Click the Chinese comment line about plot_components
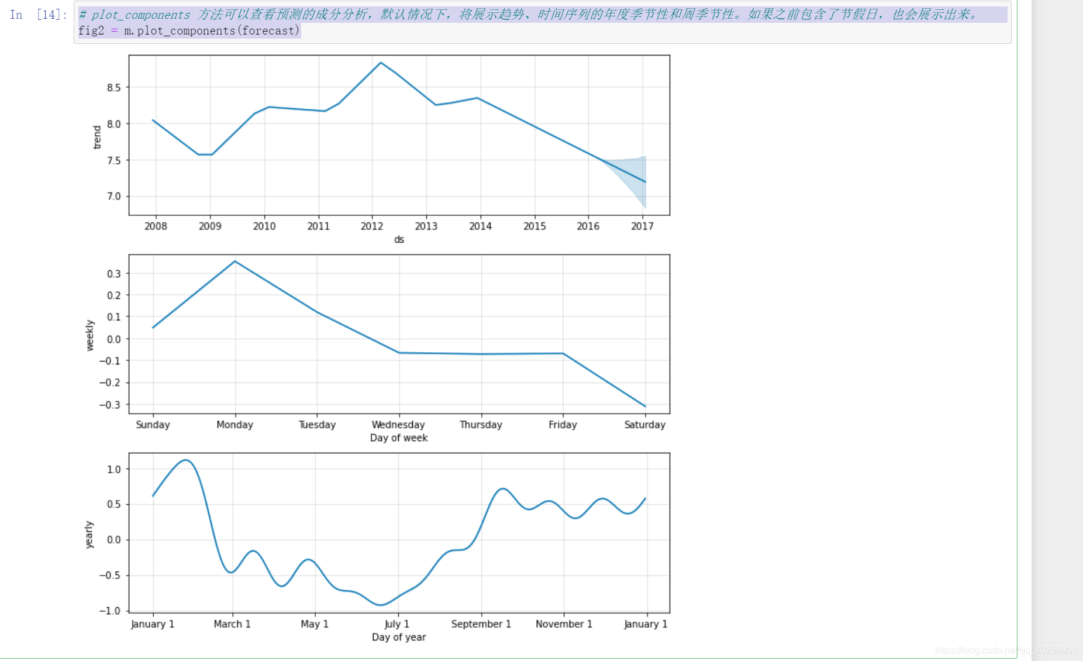This screenshot has width=1083, height=661. pyautogui.click(x=529, y=15)
